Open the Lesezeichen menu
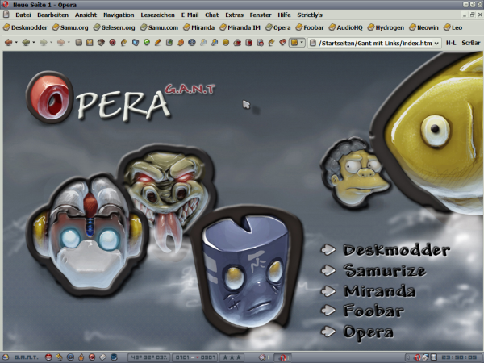 pyautogui.click(x=158, y=15)
